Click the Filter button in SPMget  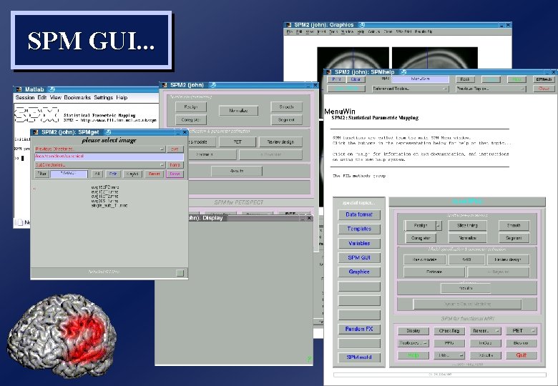pos(42,174)
